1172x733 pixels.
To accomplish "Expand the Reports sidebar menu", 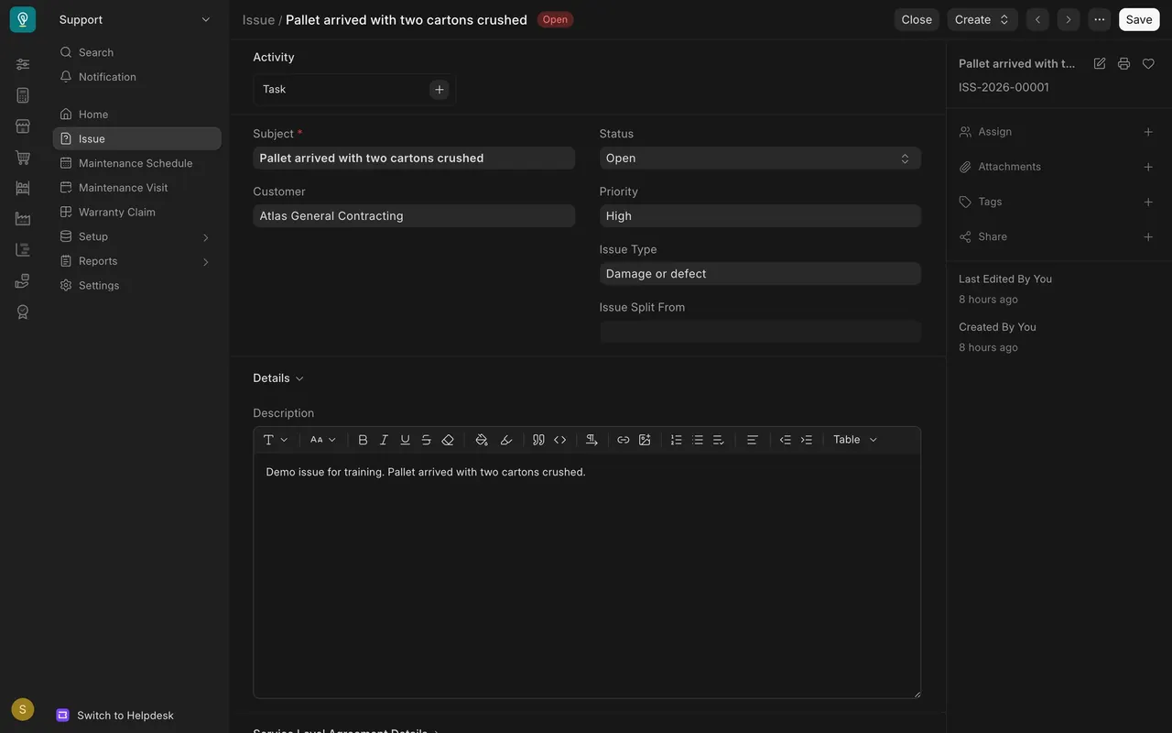I will point(137,261).
